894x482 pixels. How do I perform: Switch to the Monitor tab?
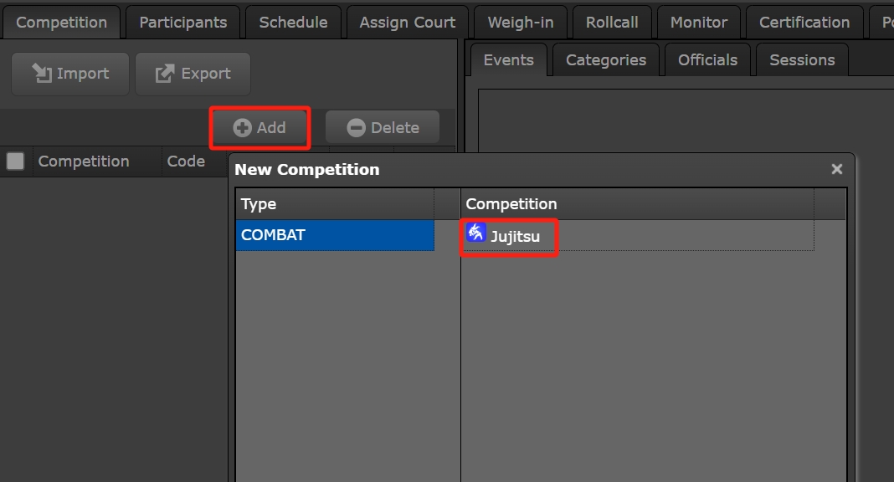(x=698, y=23)
